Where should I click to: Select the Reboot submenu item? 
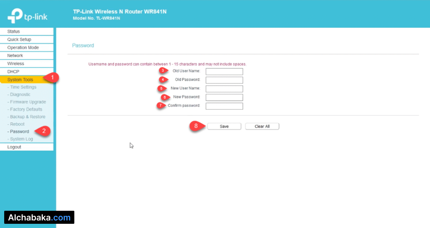[17, 124]
